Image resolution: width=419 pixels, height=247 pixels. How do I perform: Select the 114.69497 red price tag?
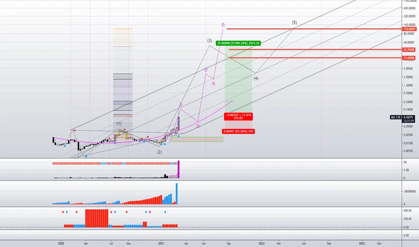409,29
